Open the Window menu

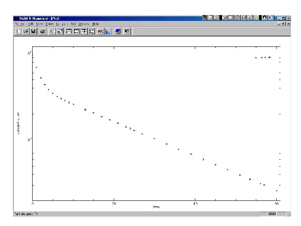tap(84, 24)
